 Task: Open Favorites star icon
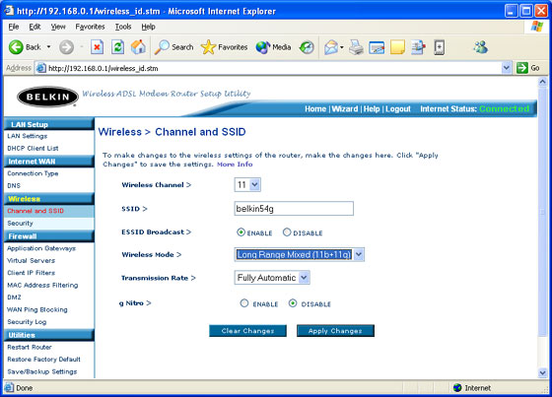click(x=208, y=47)
